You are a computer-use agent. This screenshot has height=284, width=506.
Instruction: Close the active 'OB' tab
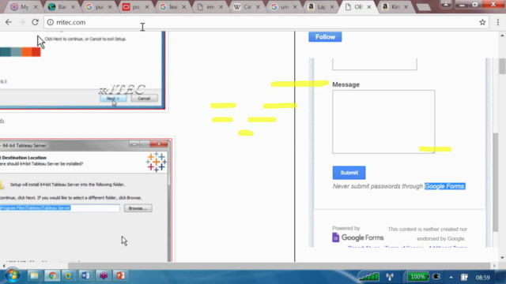point(369,7)
